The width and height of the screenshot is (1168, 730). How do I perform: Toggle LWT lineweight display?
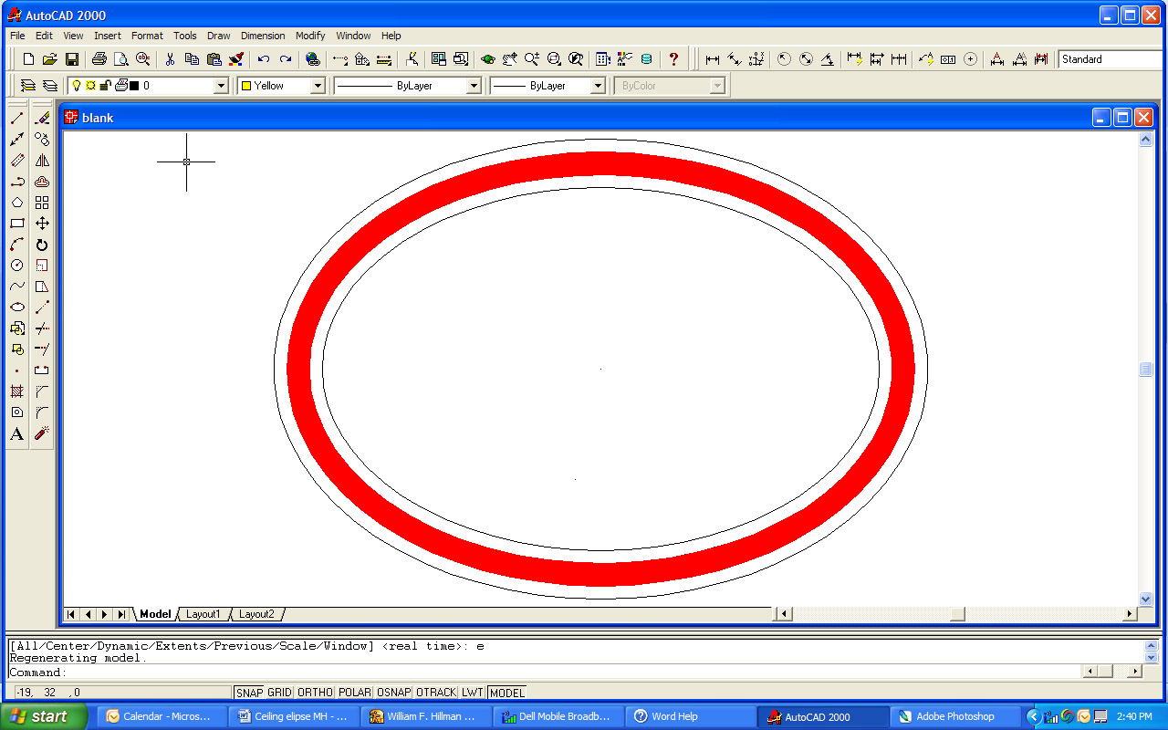[x=473, y=693]
